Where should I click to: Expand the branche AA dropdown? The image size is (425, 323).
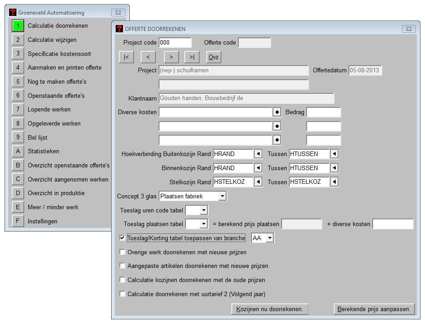point(270,238)
